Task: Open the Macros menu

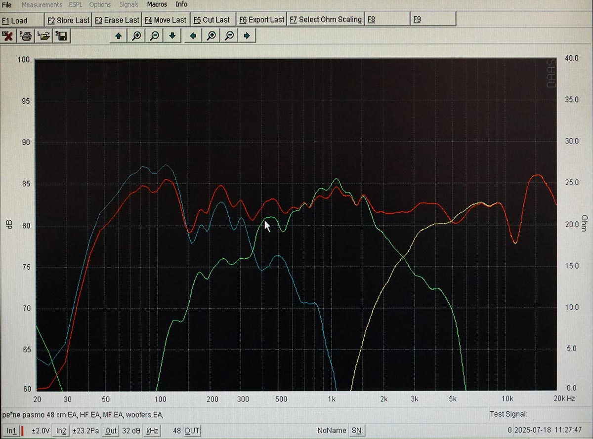Action: (157, 4)
